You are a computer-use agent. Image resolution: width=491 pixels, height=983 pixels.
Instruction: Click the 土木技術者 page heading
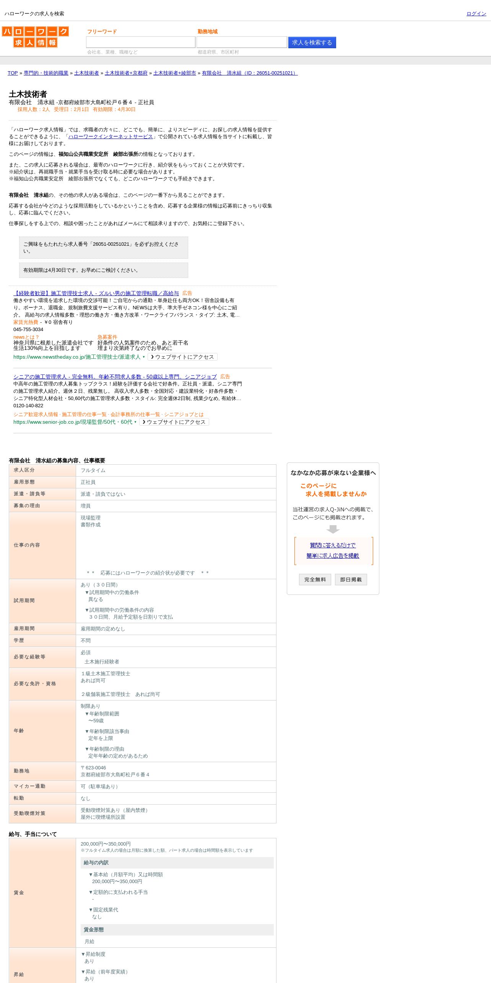pyautogui.click(x=28, y=94)
